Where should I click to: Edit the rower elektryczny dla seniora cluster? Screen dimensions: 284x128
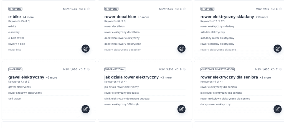tap(277, 109)
